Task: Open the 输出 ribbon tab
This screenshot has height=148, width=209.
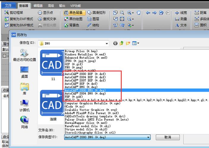Action: click(x=62, y=6)
